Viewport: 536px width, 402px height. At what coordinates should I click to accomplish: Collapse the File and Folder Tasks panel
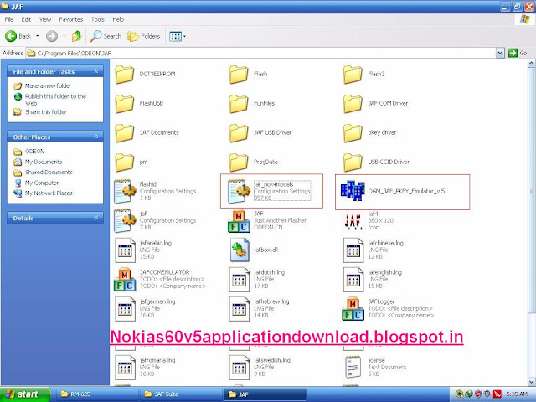[96, 71]
